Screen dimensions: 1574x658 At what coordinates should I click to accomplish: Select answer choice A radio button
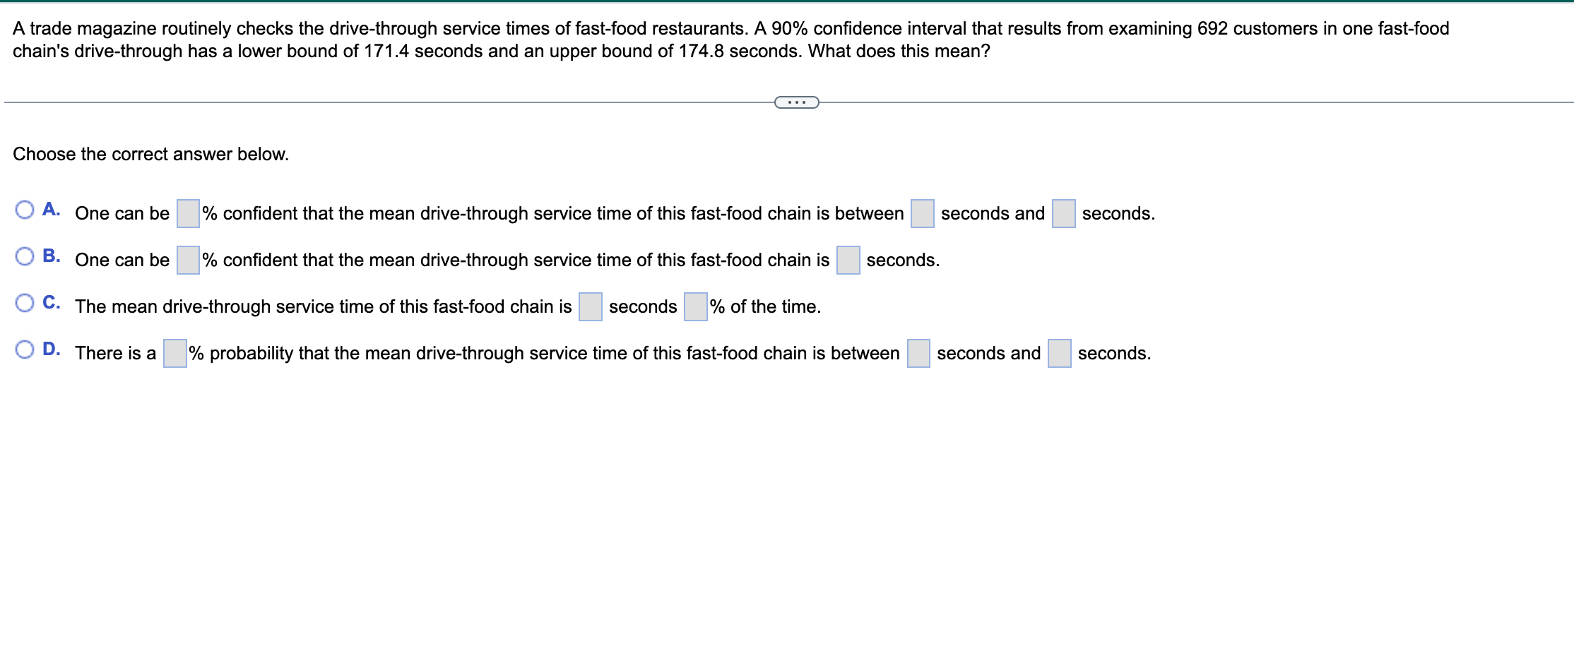pyautogui.click(x=25, y=208)
